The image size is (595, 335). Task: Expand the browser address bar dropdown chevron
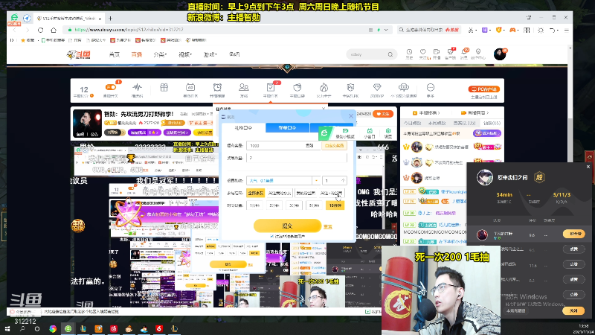pyautogui.click(x=386, y=30)
